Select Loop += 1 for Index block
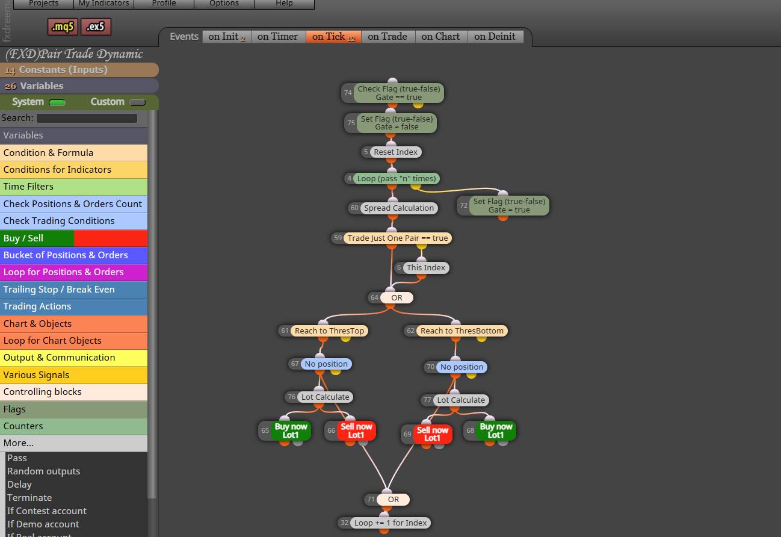This screenshot has width=781, height=537. coord(390,523)
